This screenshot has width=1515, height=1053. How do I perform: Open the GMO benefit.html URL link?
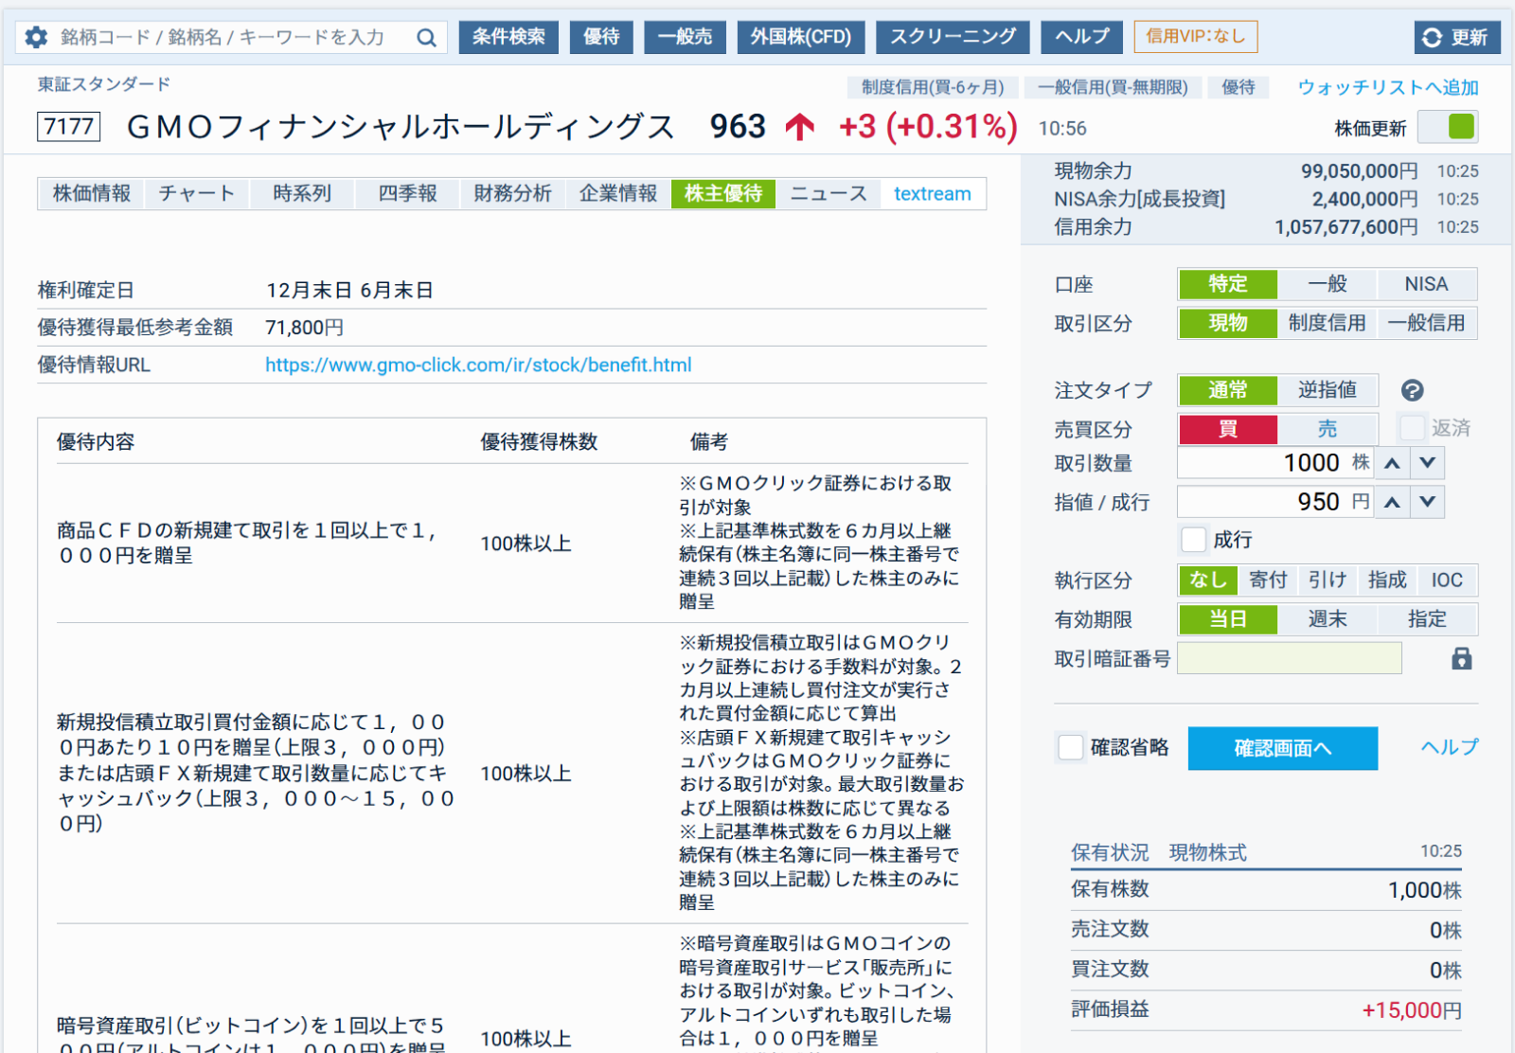pos(478,365)
